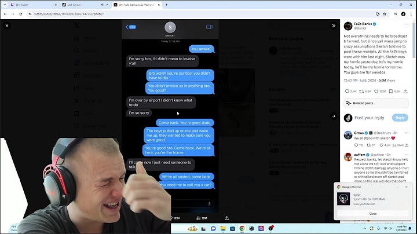
Task: Open the tab search dropdown
Action: 5,5
